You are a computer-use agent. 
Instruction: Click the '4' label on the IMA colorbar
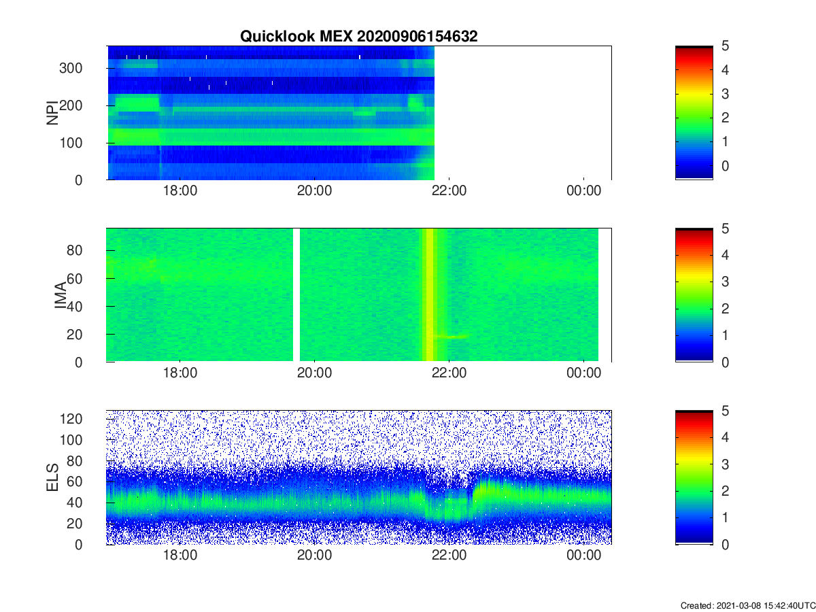(726, 255)
